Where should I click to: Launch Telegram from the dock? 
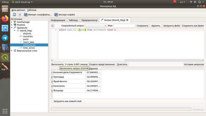coord(5,38)
